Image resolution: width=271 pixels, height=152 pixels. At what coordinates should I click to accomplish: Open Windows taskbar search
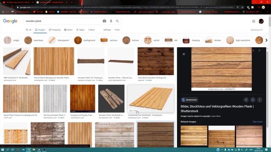click(8, 150)
